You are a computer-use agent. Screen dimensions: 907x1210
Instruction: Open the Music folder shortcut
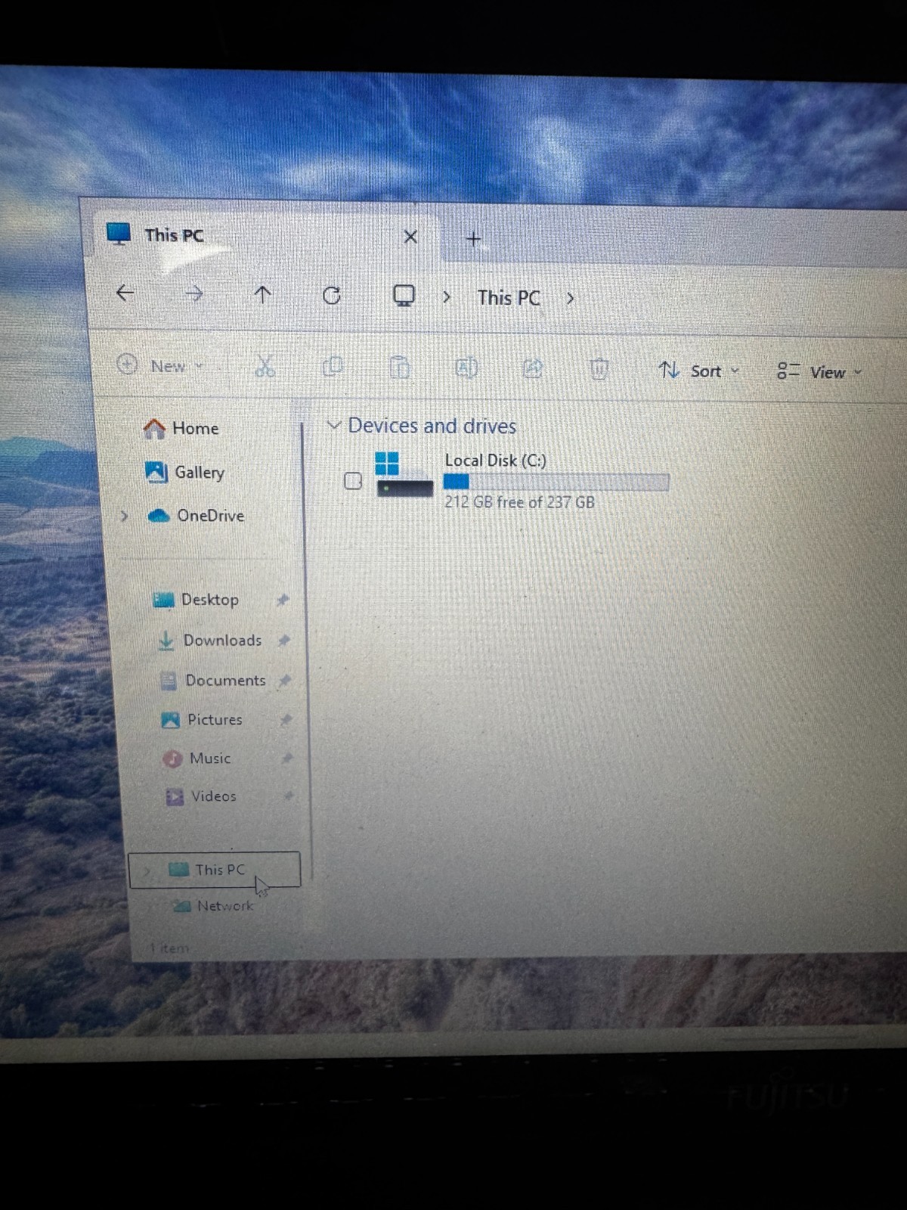tap(197, 759)
